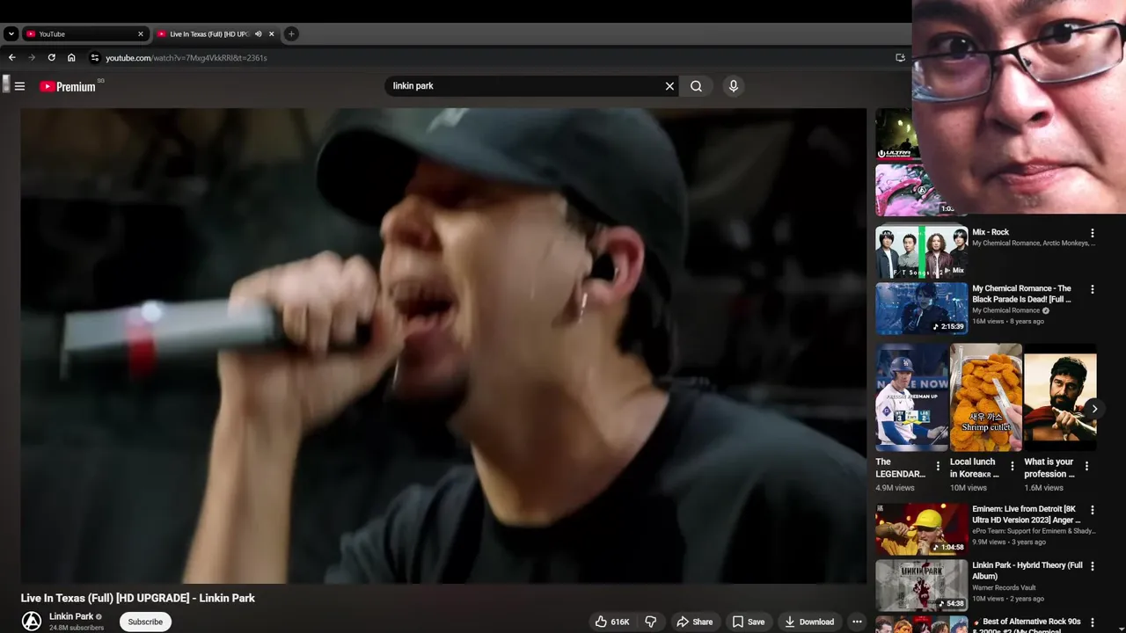Open My Chemical Romance Black Parade title
Viewport: 1126px width, 633px height.
pyautogui.click(x=1022, y=294)
